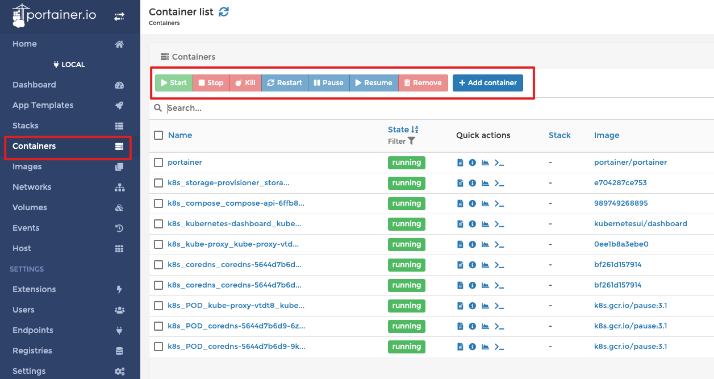Open the Home menu item
Image resolution: width=714 pixels, height=379 pixels.
[x=70, y=44]
